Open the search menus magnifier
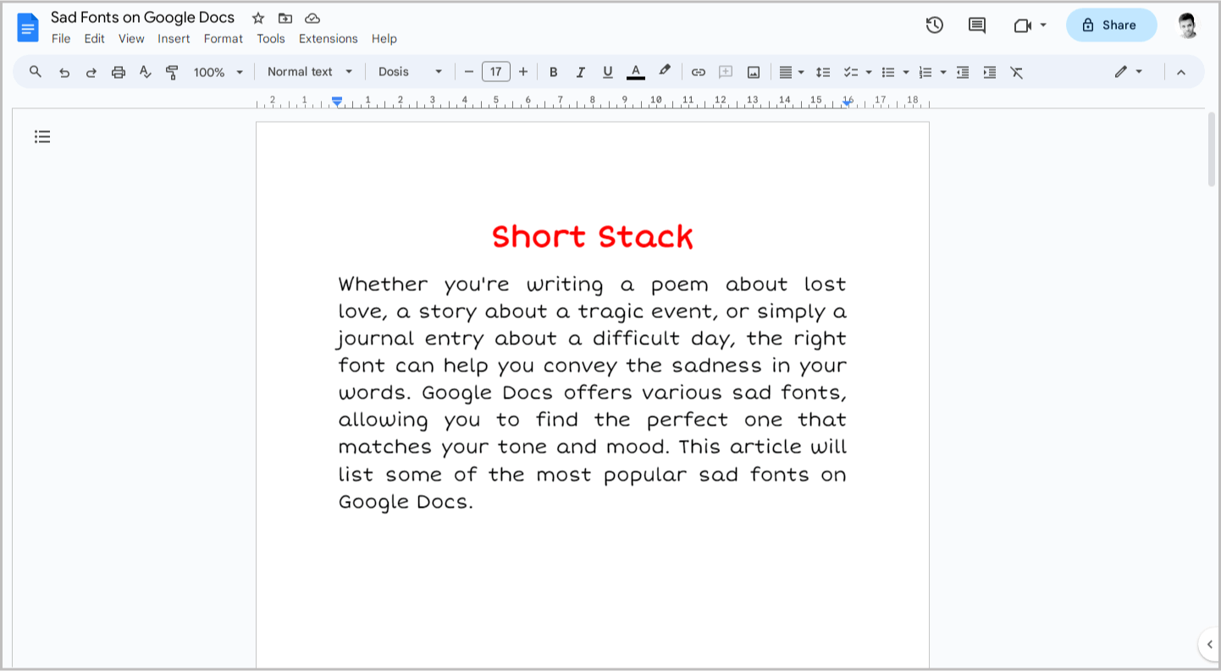The image size is (1221, 671). [x=36, y=72]
